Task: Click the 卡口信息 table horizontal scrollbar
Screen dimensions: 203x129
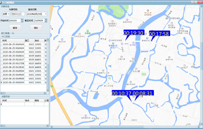Action: (x=23, y=93)
